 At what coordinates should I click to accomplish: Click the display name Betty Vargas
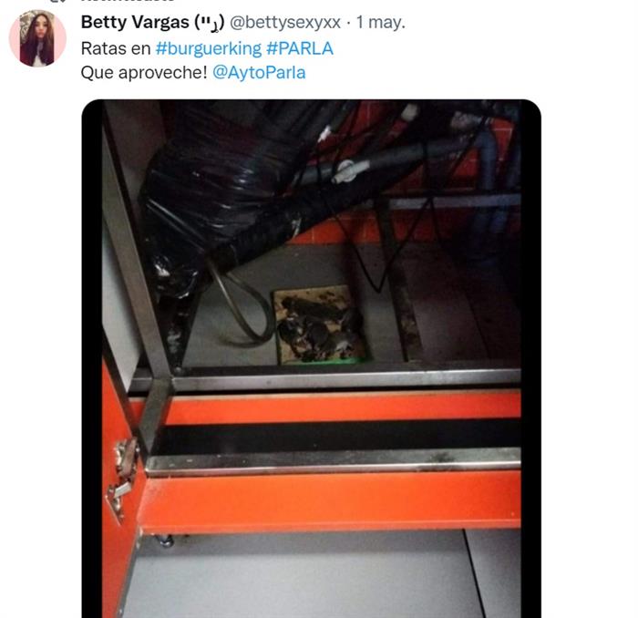pos(135,22)
